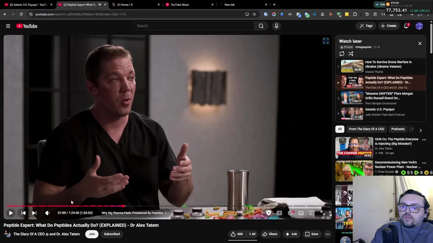Go back in browser history
Viewport: 433px width, 243px height.
5,14
